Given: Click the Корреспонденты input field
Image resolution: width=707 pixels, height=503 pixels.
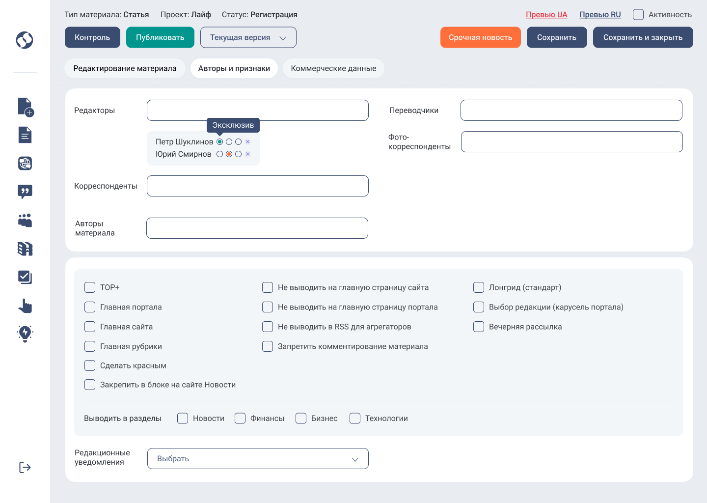Looking at the screenshot, I should [x=258, y=186].
